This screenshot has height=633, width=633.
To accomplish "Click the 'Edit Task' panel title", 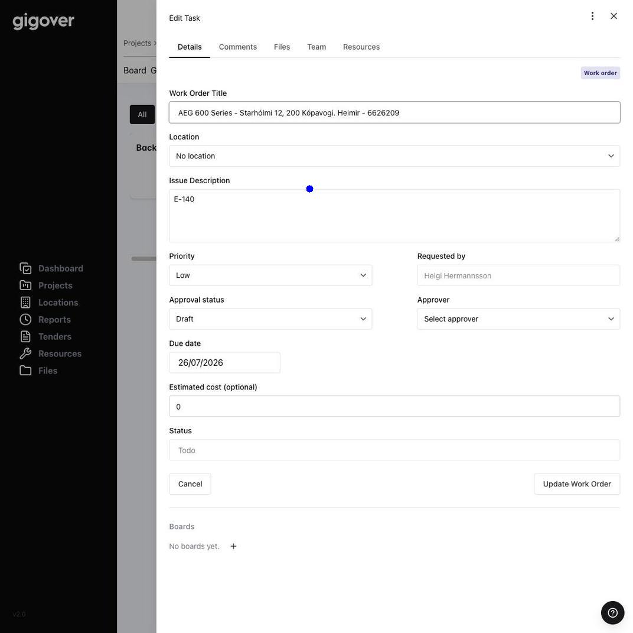I will click(184, 18).
